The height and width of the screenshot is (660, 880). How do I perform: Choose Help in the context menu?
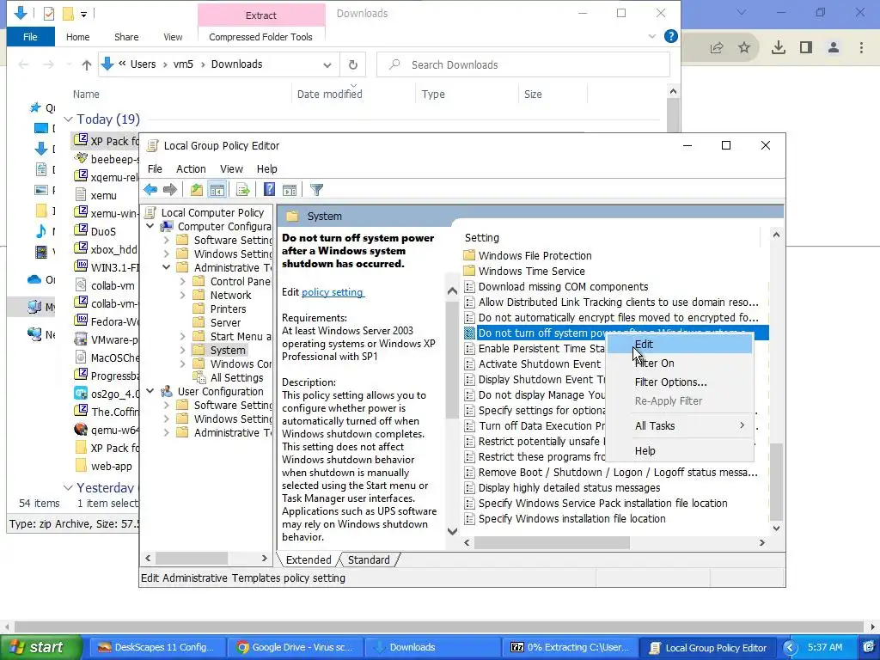coord(681,450)
